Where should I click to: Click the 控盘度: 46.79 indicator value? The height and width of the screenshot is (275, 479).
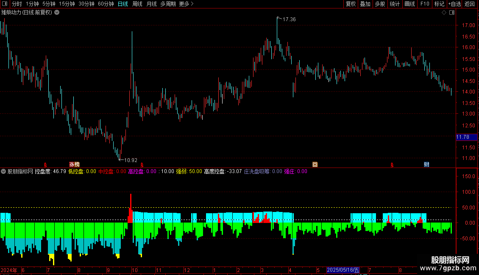click(50, 171)
